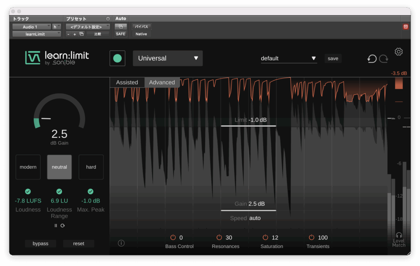This screenshot has height=266, width=420.
Task: Select next preset with plus button
Action: pos(75,34)
